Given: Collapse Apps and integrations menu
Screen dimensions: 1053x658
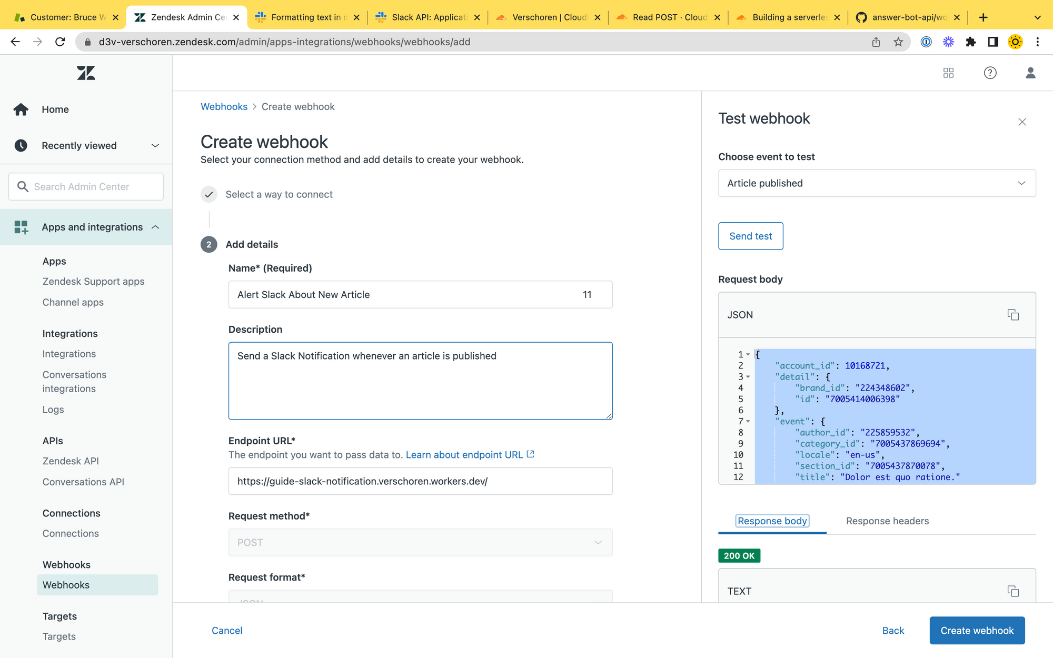Looking at the screenshot, I should point(155,227).
